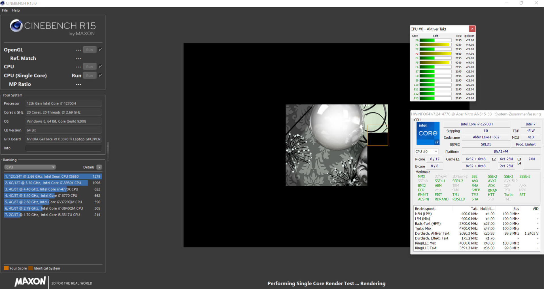
Task: Click the GFX Board field value
Action: pos(63,139)
